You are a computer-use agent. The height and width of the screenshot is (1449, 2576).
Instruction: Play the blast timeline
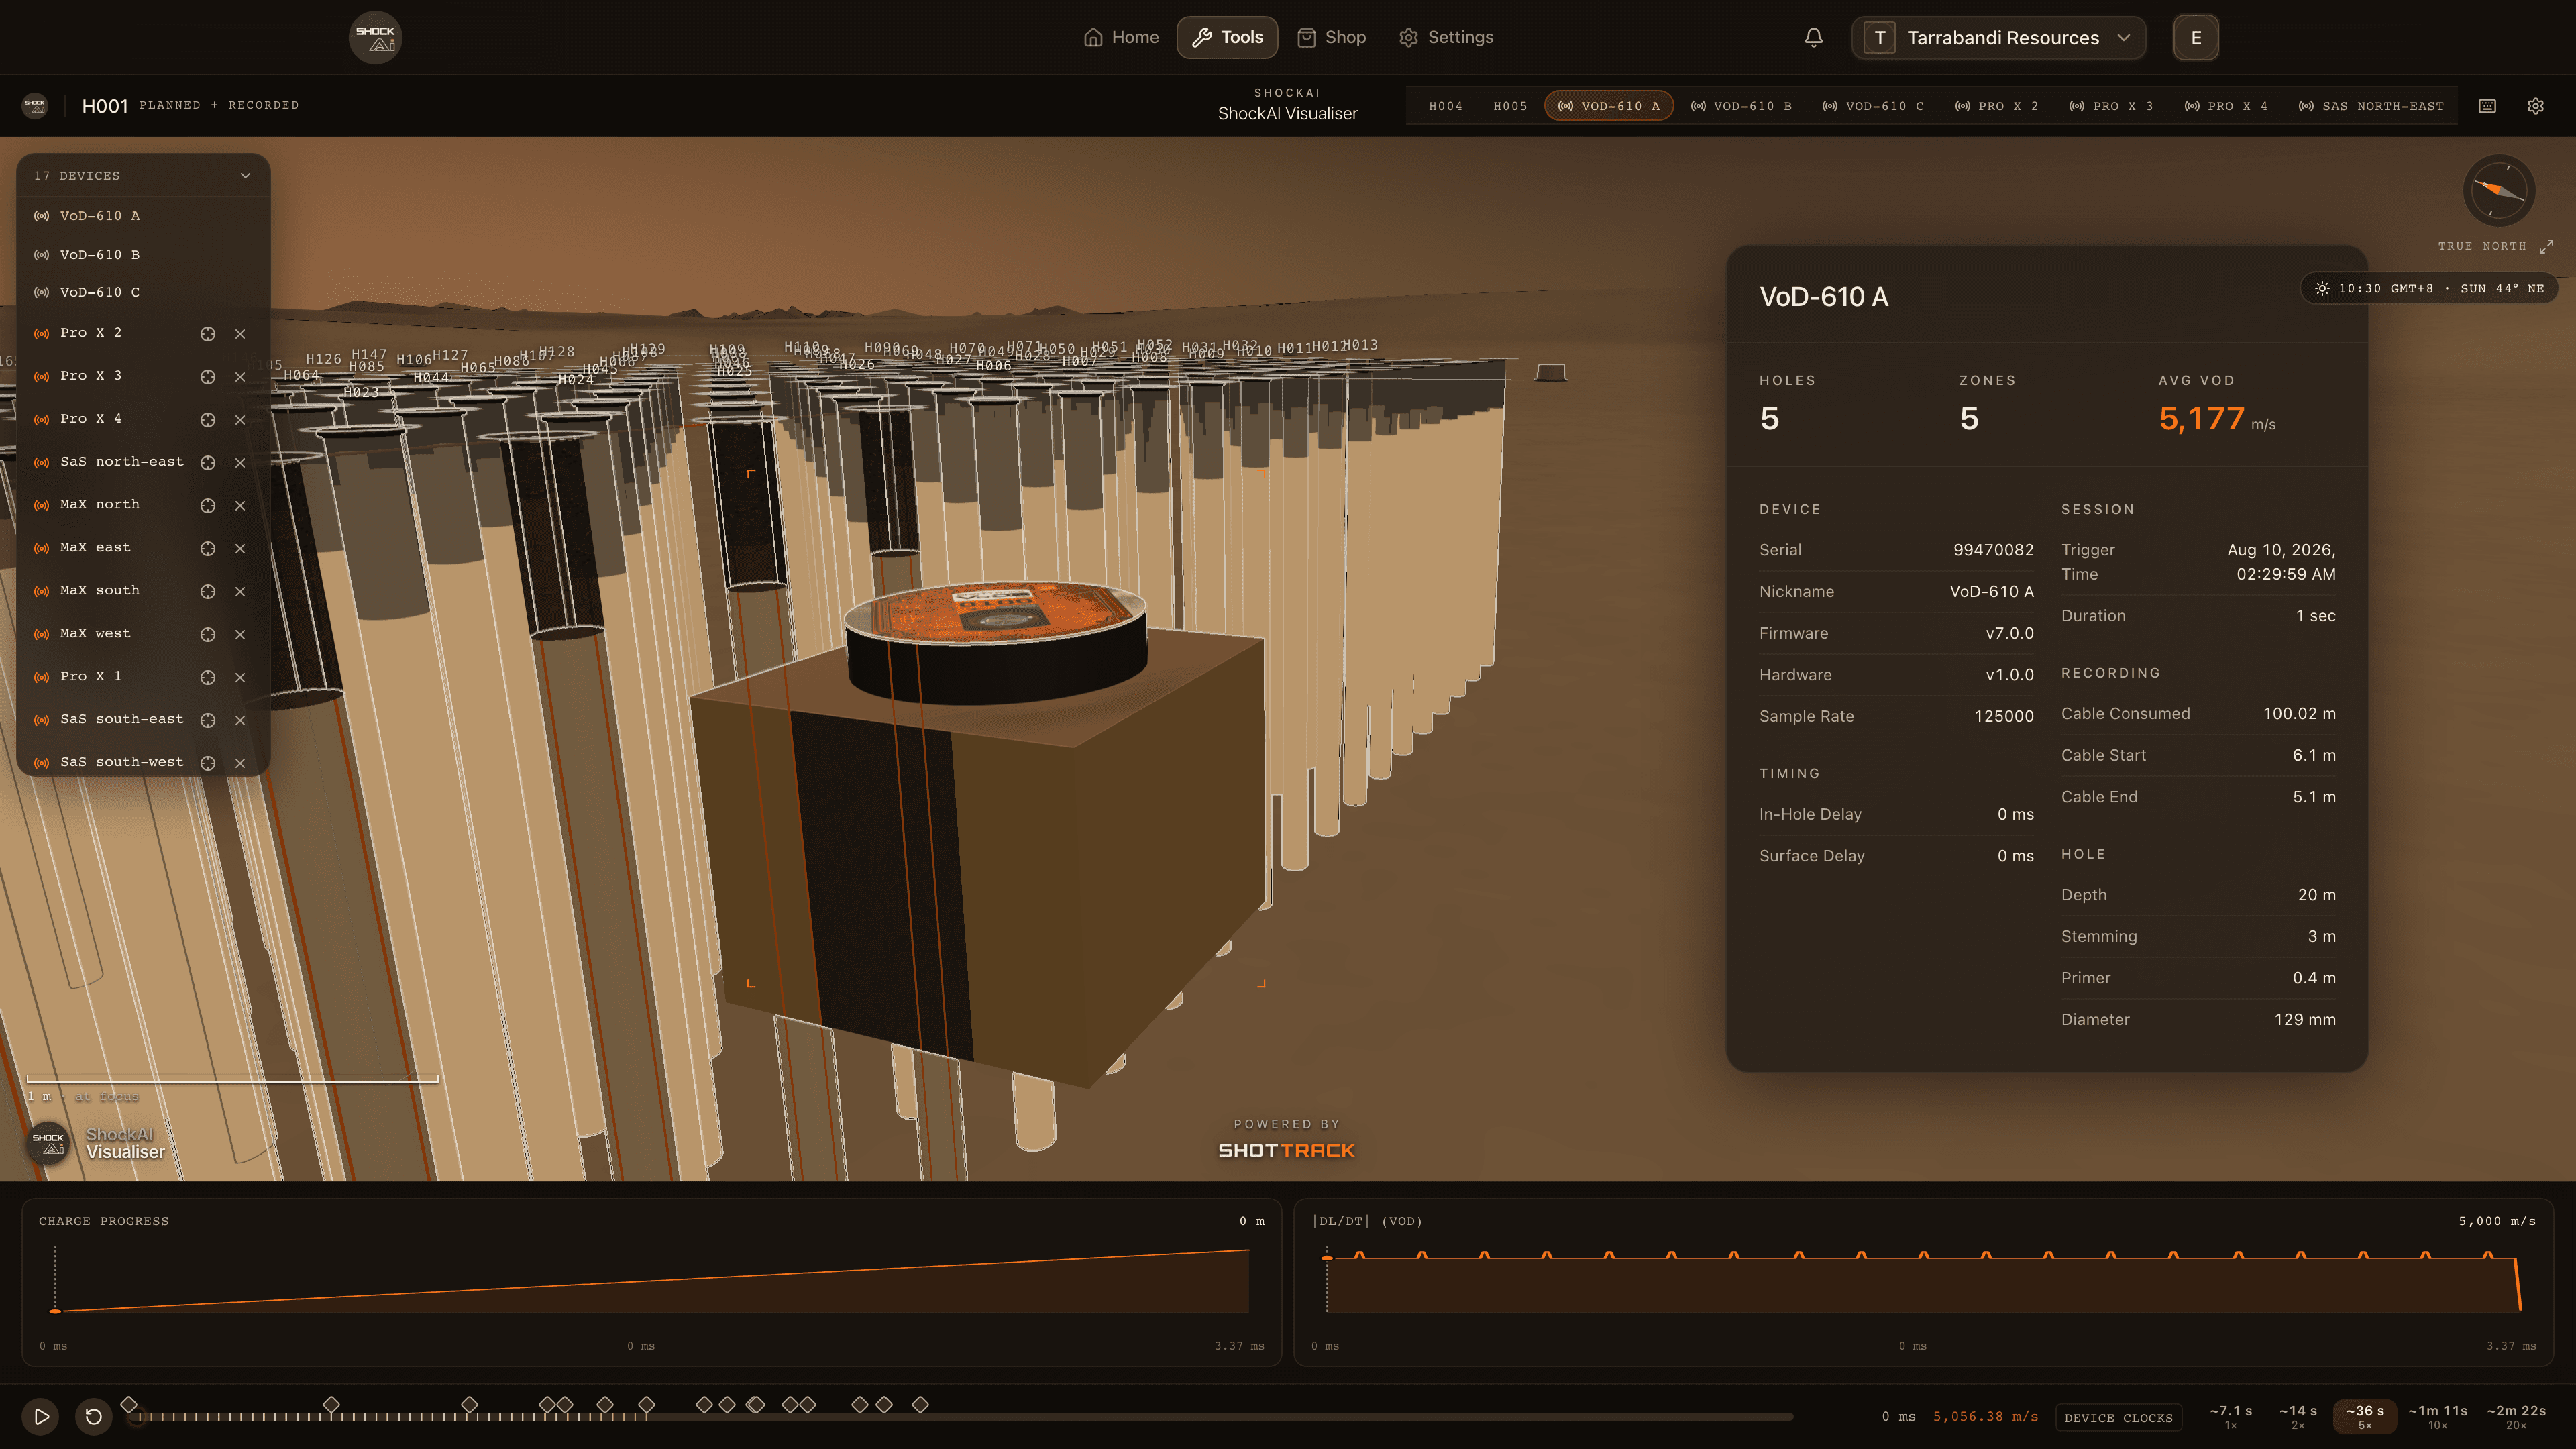tap(41, 1416)
